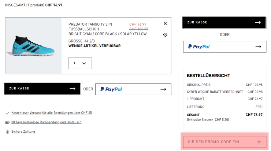Choose PayPal button below the cart item

133,89
